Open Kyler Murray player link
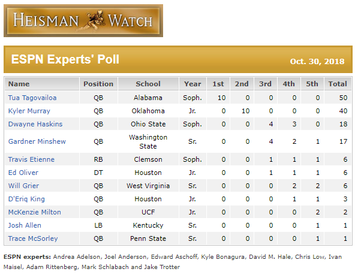Image resolution: width=361 pixels, height=278 pixels. pyautogui.click(x=29, y=111)
